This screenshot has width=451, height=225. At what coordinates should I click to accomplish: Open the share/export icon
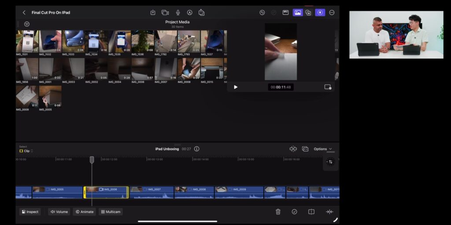(x=201, y=12)
